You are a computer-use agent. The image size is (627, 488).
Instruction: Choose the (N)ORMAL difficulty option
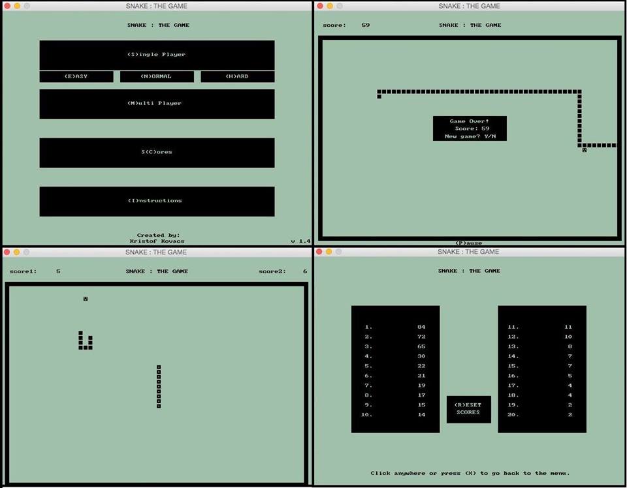(x=157, y=76)
